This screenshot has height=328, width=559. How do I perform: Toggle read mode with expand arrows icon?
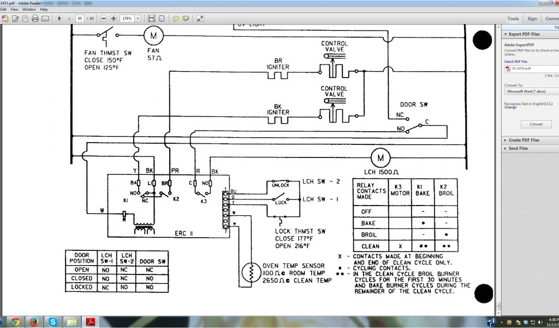(200, 19)
